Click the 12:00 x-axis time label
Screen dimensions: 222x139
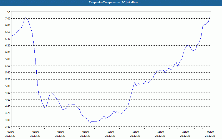[110, 132]
